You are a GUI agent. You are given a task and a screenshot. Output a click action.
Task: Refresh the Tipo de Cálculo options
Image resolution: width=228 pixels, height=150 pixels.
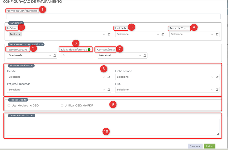[x=55, y=56]
